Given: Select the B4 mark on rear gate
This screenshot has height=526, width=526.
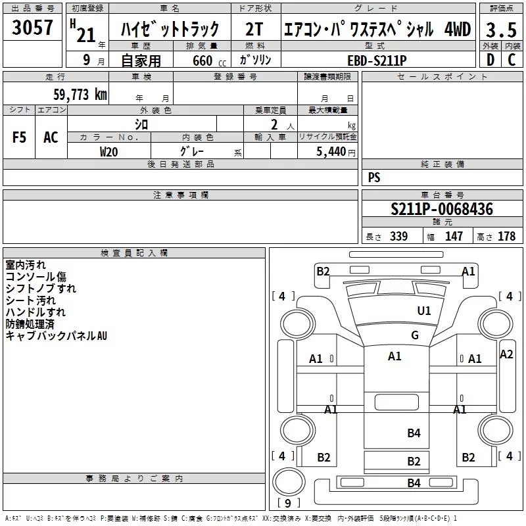Looking at the screenshot, I should tap(414, 483).
